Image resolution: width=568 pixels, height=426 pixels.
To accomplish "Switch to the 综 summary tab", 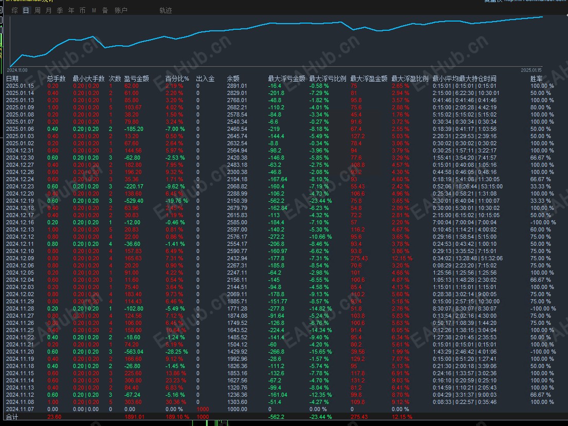I will pyautogui.click(x=14, y=10).
